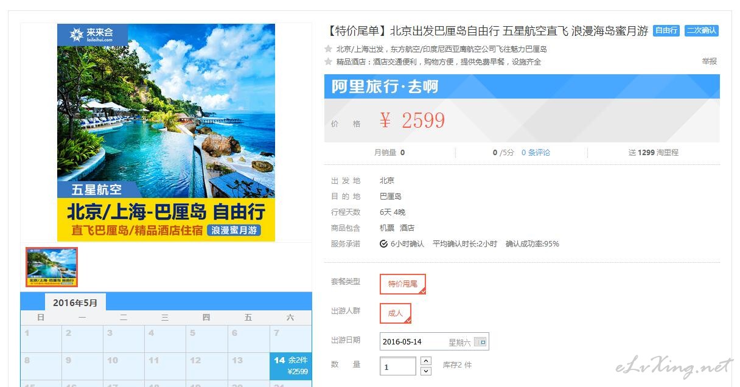The width and height of the screenshot is (740, 387).
Task: Select the 特价甩尾 package type
Action: [403, 284]
